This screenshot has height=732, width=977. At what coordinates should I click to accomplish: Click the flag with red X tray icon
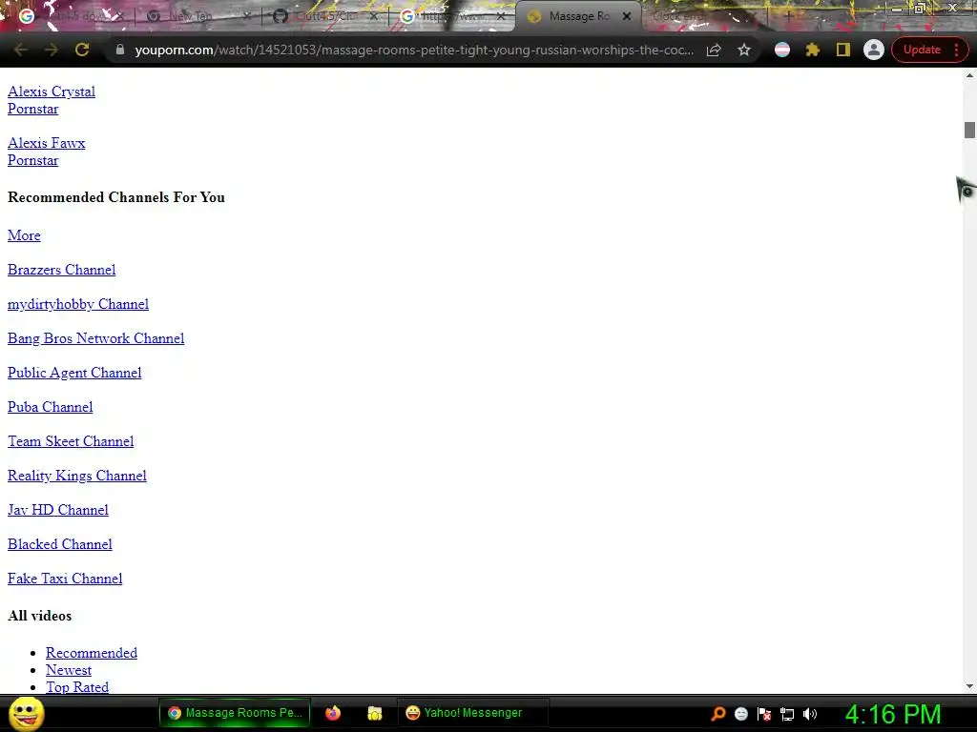[x=764, y=714]
